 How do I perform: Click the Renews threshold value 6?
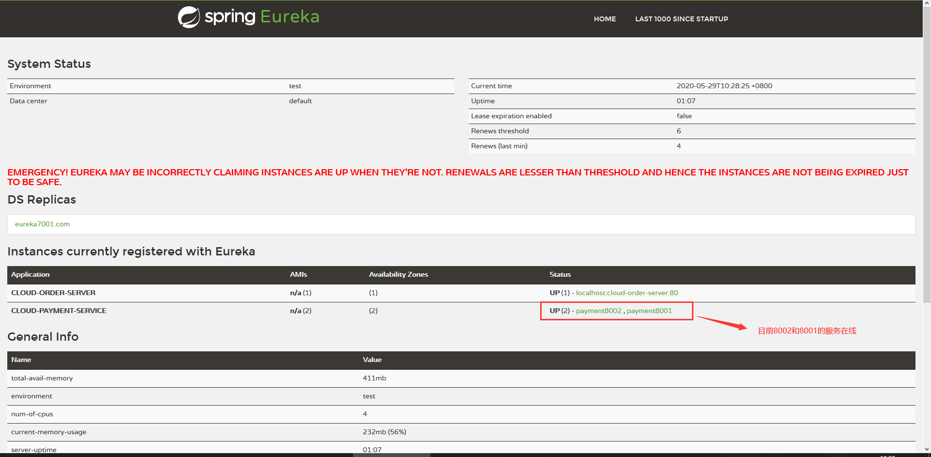click(679, 131)
